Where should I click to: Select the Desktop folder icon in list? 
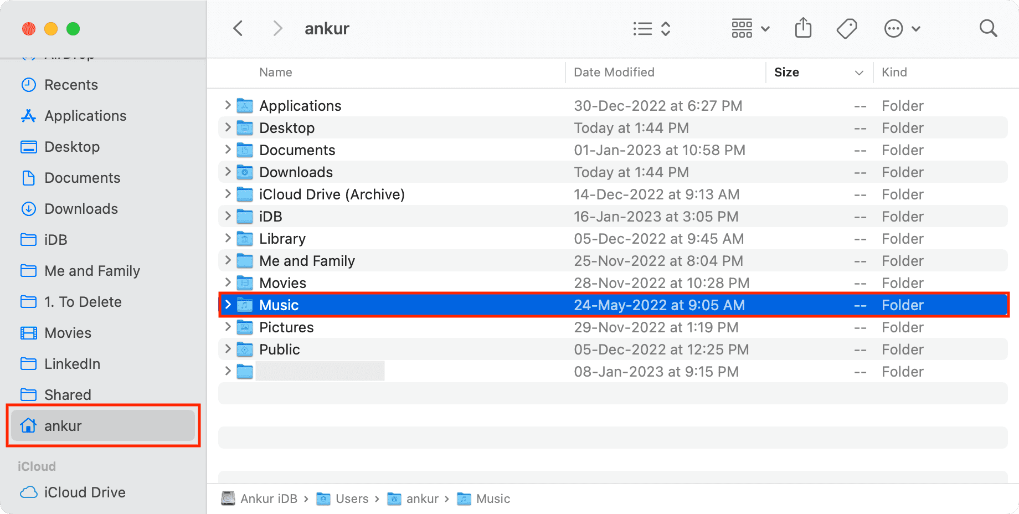[x=245, y=127]
